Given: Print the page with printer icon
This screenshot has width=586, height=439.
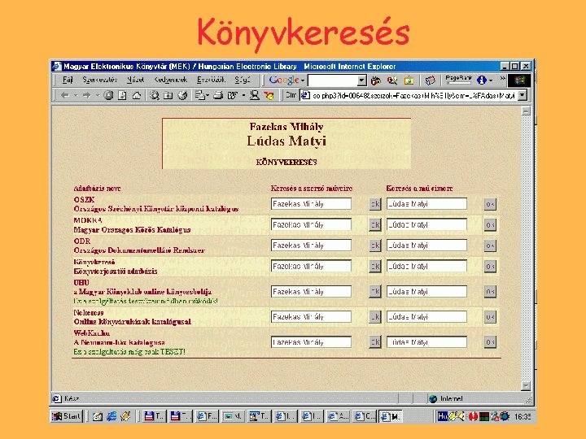Looking at the screenshot, I should click(218, 96).
